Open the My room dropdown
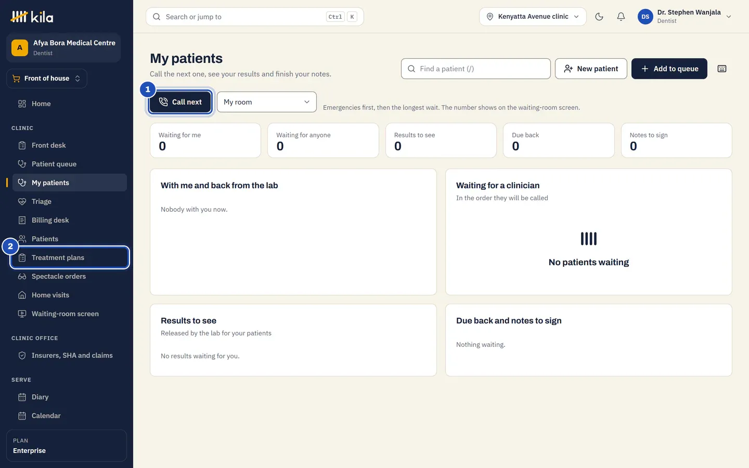Image resolution: width=749 pixels, height=468 pixels. point(267,102)
